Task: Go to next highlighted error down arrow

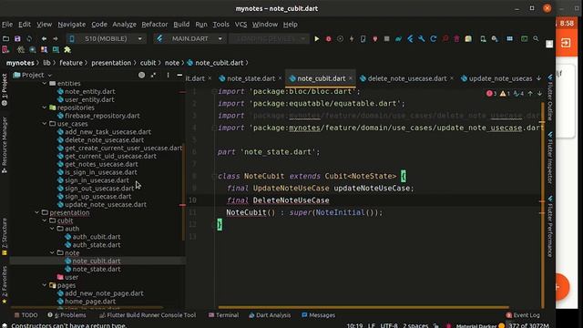Action: [x=539, y=93]
